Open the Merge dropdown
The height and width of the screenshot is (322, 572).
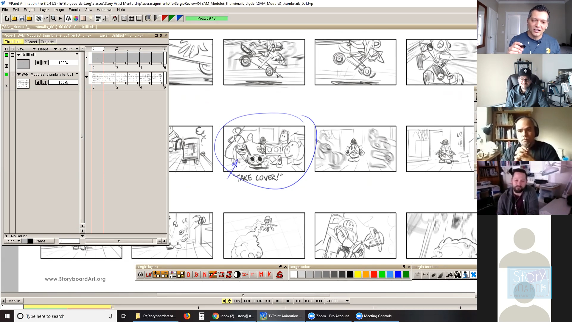47,49
